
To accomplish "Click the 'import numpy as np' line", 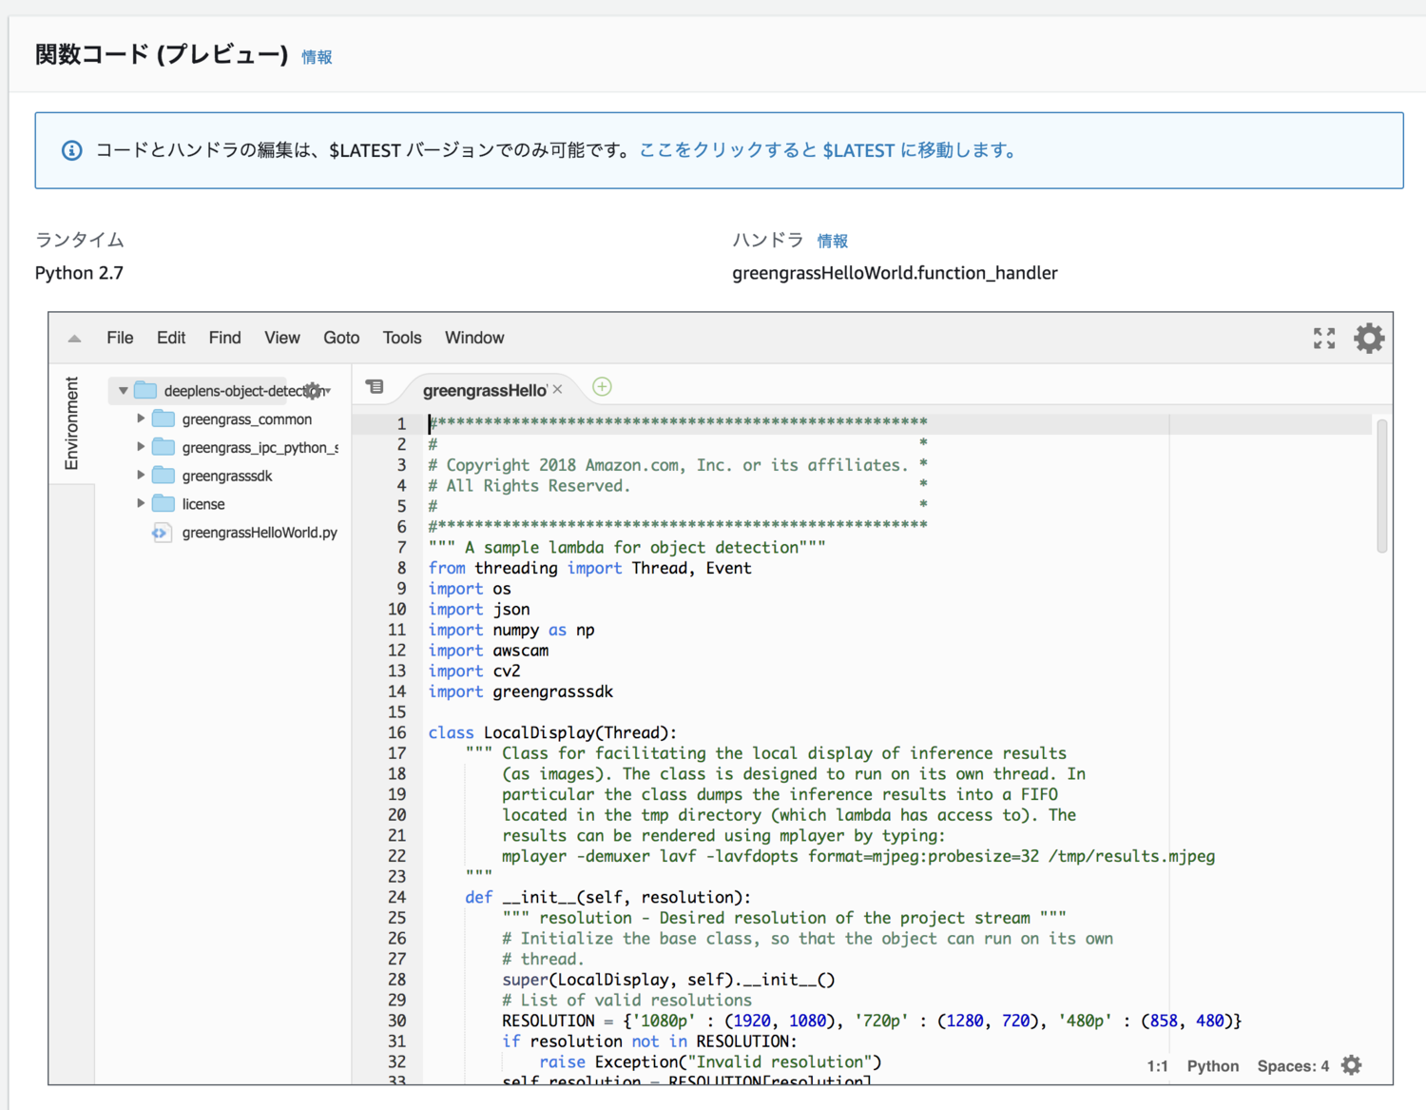I will click(x=511, y=630).
